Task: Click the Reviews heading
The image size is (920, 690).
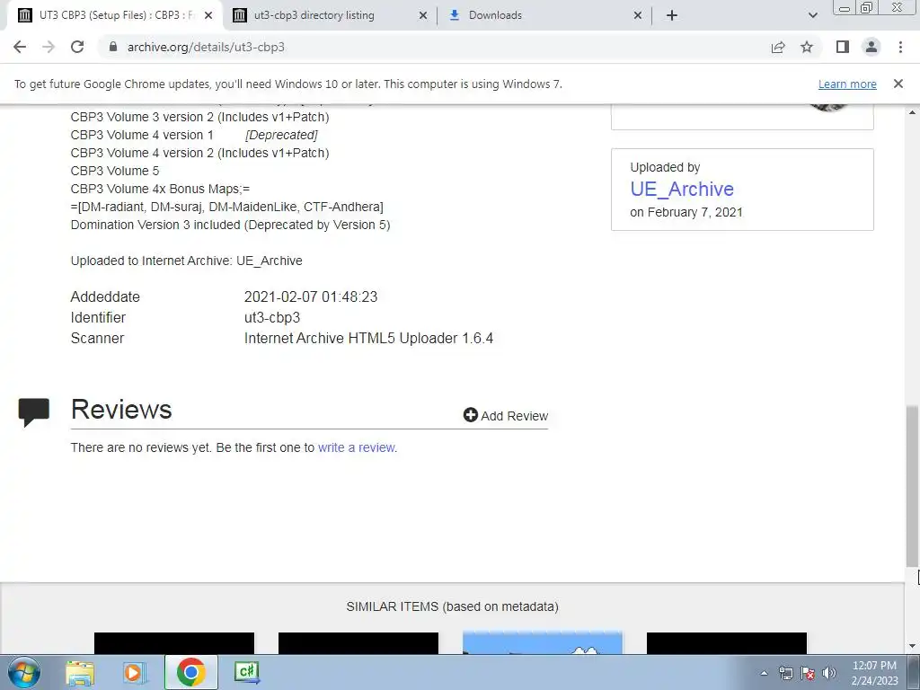Action: coord(121,410)
